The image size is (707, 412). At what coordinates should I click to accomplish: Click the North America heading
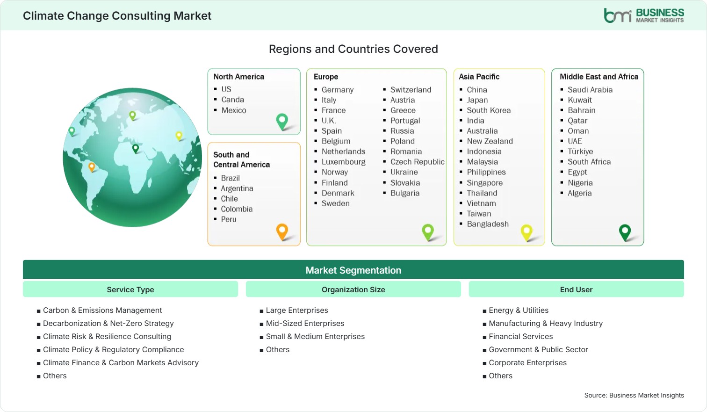click(x=239, y=77)
